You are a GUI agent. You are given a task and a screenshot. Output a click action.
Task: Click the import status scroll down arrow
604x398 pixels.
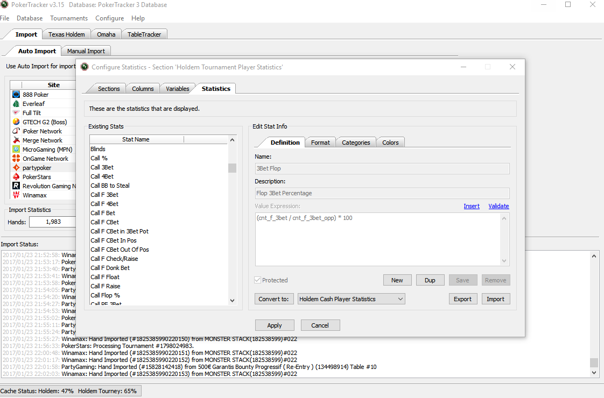click(x=594, y=373)
